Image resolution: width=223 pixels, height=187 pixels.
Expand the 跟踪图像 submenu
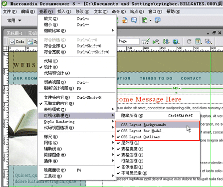[x=77, y=155]
